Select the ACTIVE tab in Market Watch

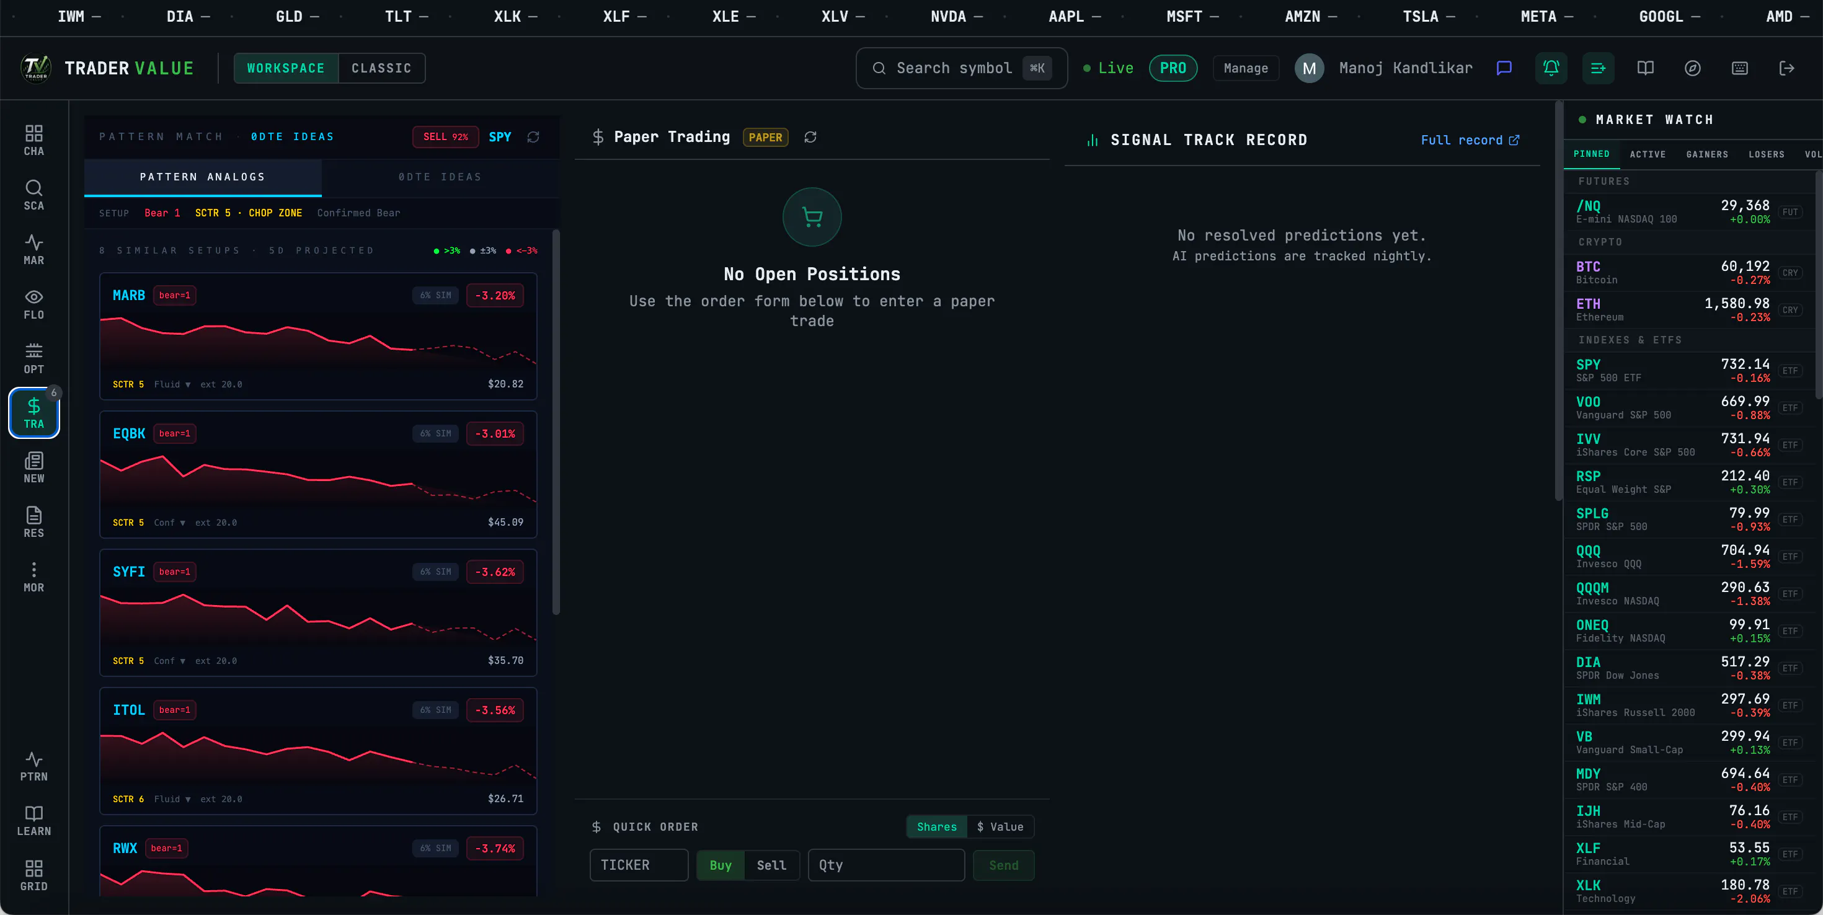[x=1648, y=154]
